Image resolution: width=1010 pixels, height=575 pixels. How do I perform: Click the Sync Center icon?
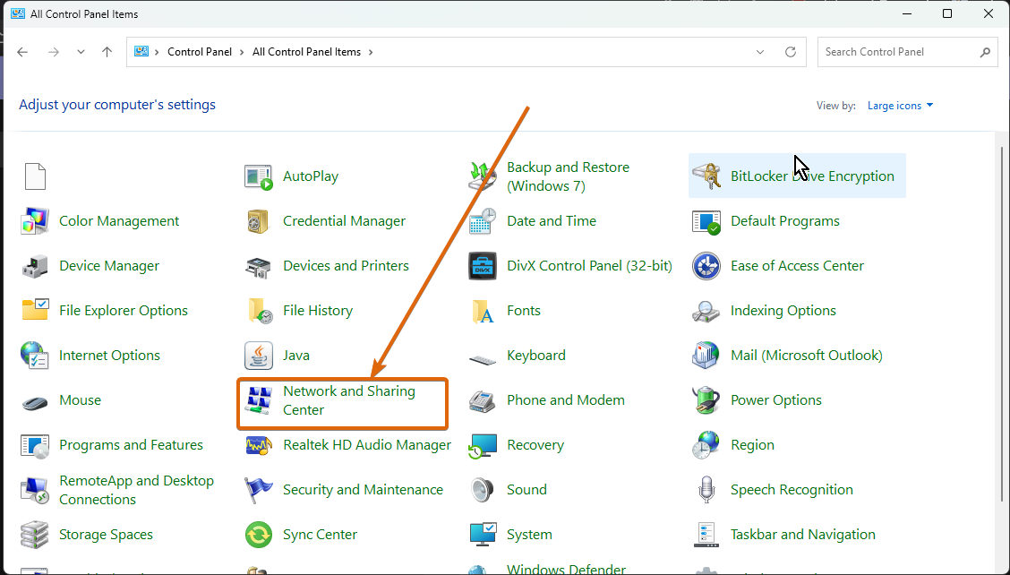(258, 535)
